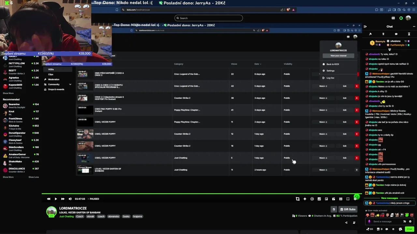Bookmark the page with browser bookmark icon

coord(117,10)
